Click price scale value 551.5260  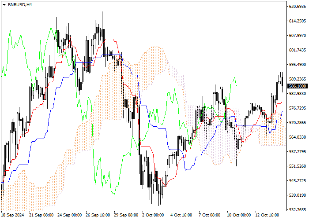(297, 166)
